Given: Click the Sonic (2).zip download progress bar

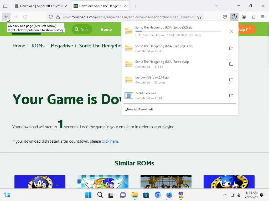Looking at the screenshot, I should 178,31.
